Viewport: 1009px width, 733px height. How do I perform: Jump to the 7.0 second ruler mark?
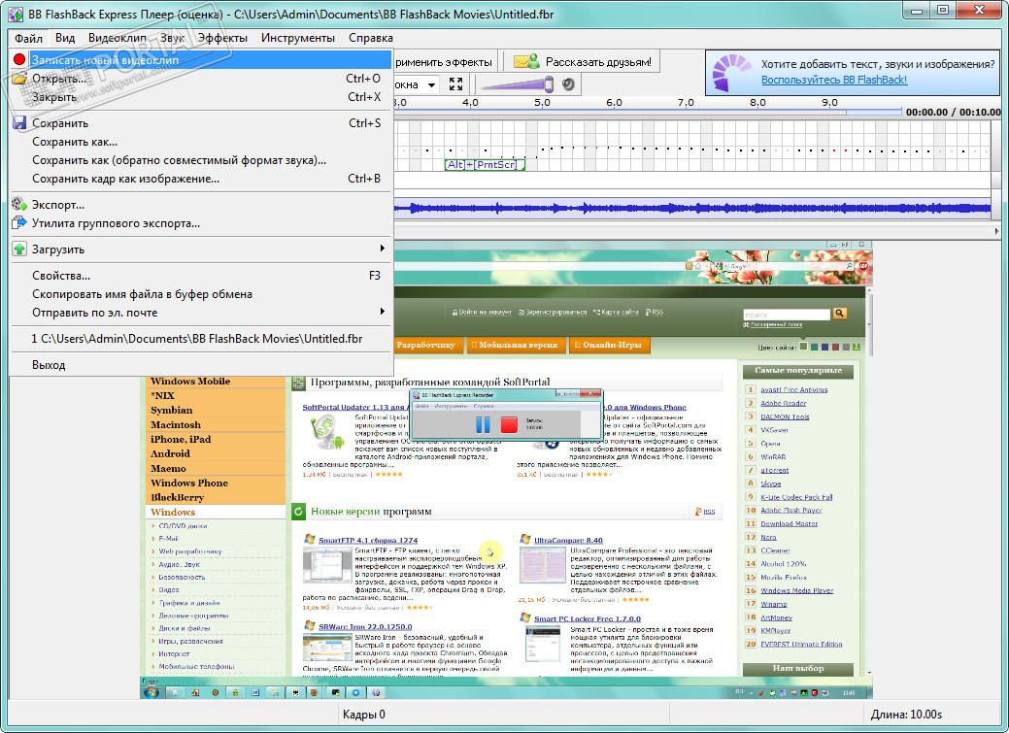point(686,102)
